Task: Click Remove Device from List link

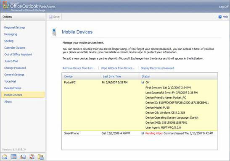Action: 79,68
